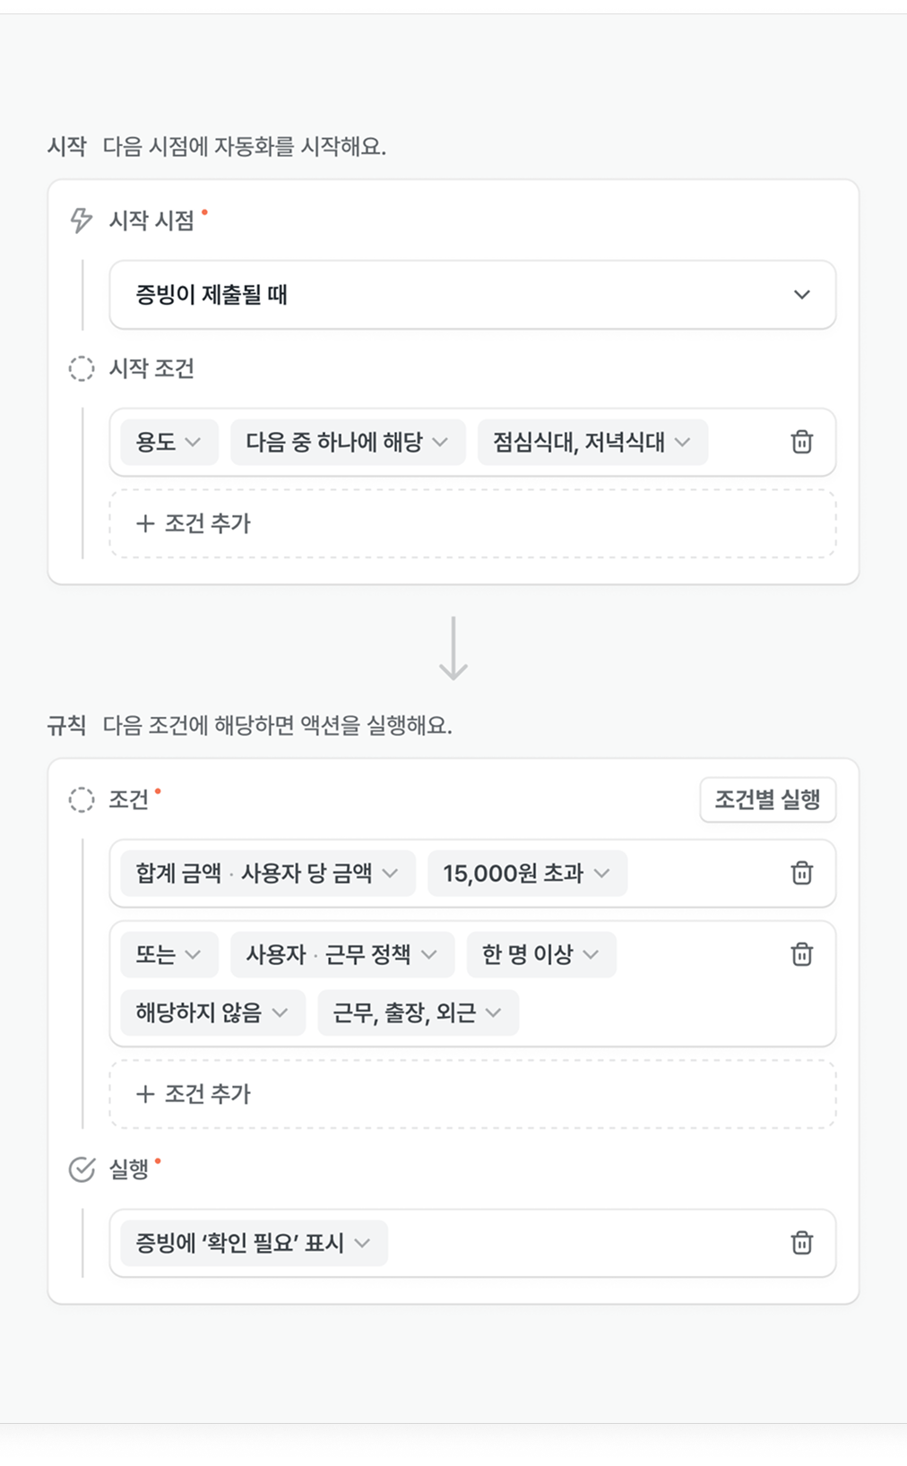The image size is (907, 1466).
Task: Expand the 용도 field dropdown
Action: (x=168, y=442)
